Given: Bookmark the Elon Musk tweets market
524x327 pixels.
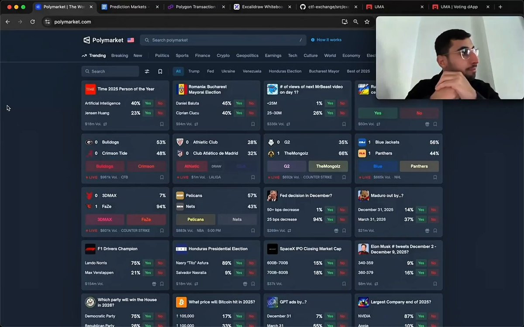Looking at the screenshot, I should [435, 284].
